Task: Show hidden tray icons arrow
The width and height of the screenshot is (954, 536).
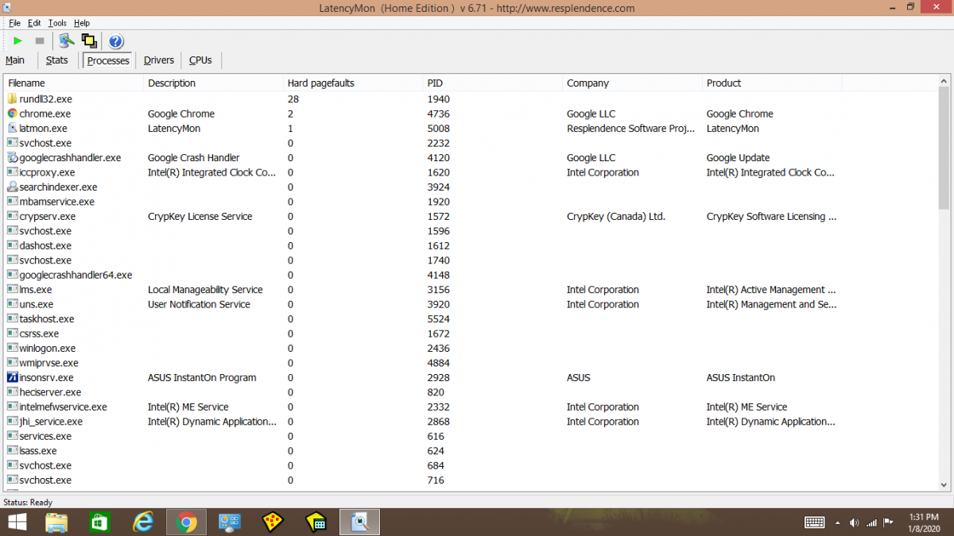Action: (837, 523)
